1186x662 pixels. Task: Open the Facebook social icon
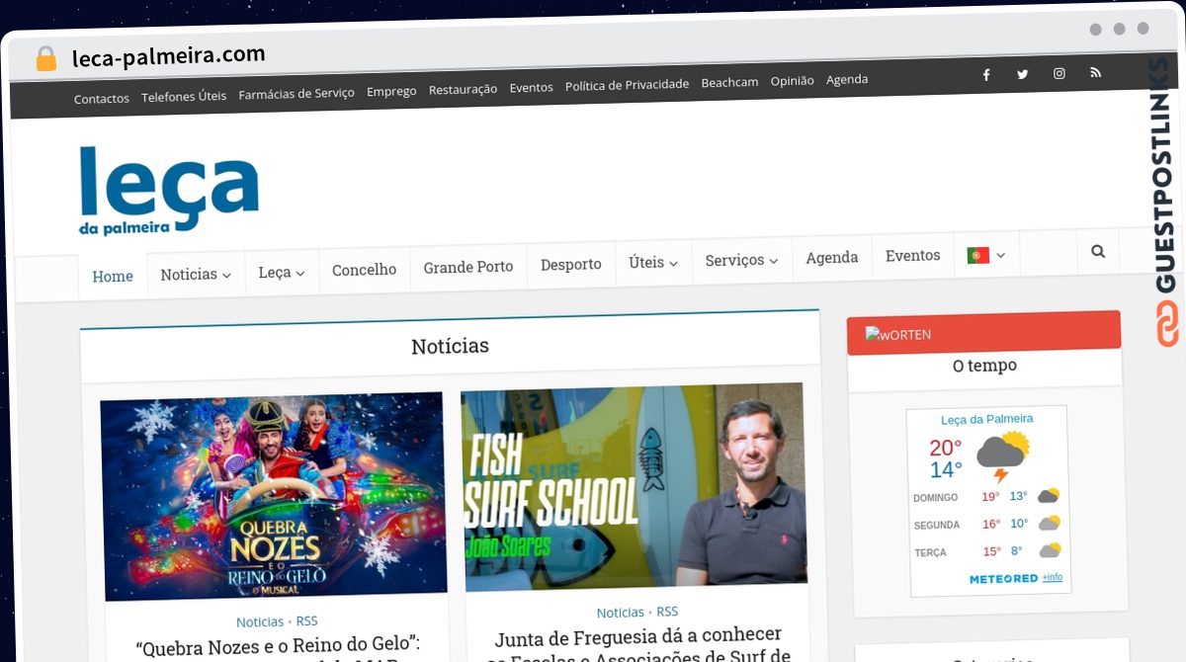(x=985, y=74)
